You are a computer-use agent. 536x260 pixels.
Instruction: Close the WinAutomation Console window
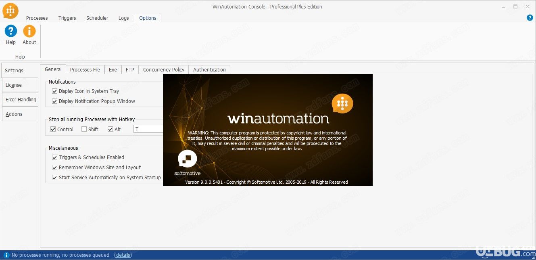pos(527,7)
